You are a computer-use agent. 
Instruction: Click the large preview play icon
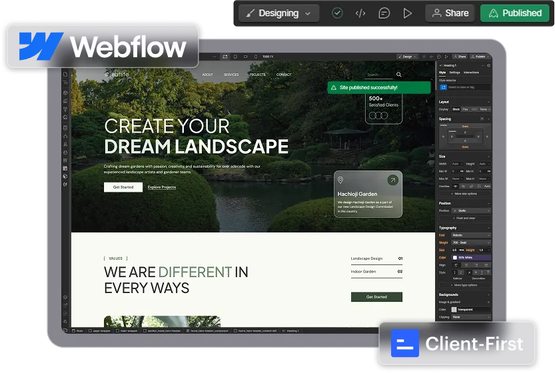(x=407, y=13)
